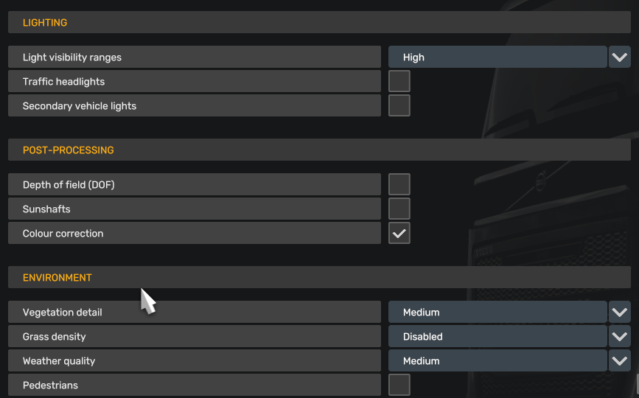
Task: Click the Pedestrians label row
Action: pyautogui.click(x=194, y=385)
